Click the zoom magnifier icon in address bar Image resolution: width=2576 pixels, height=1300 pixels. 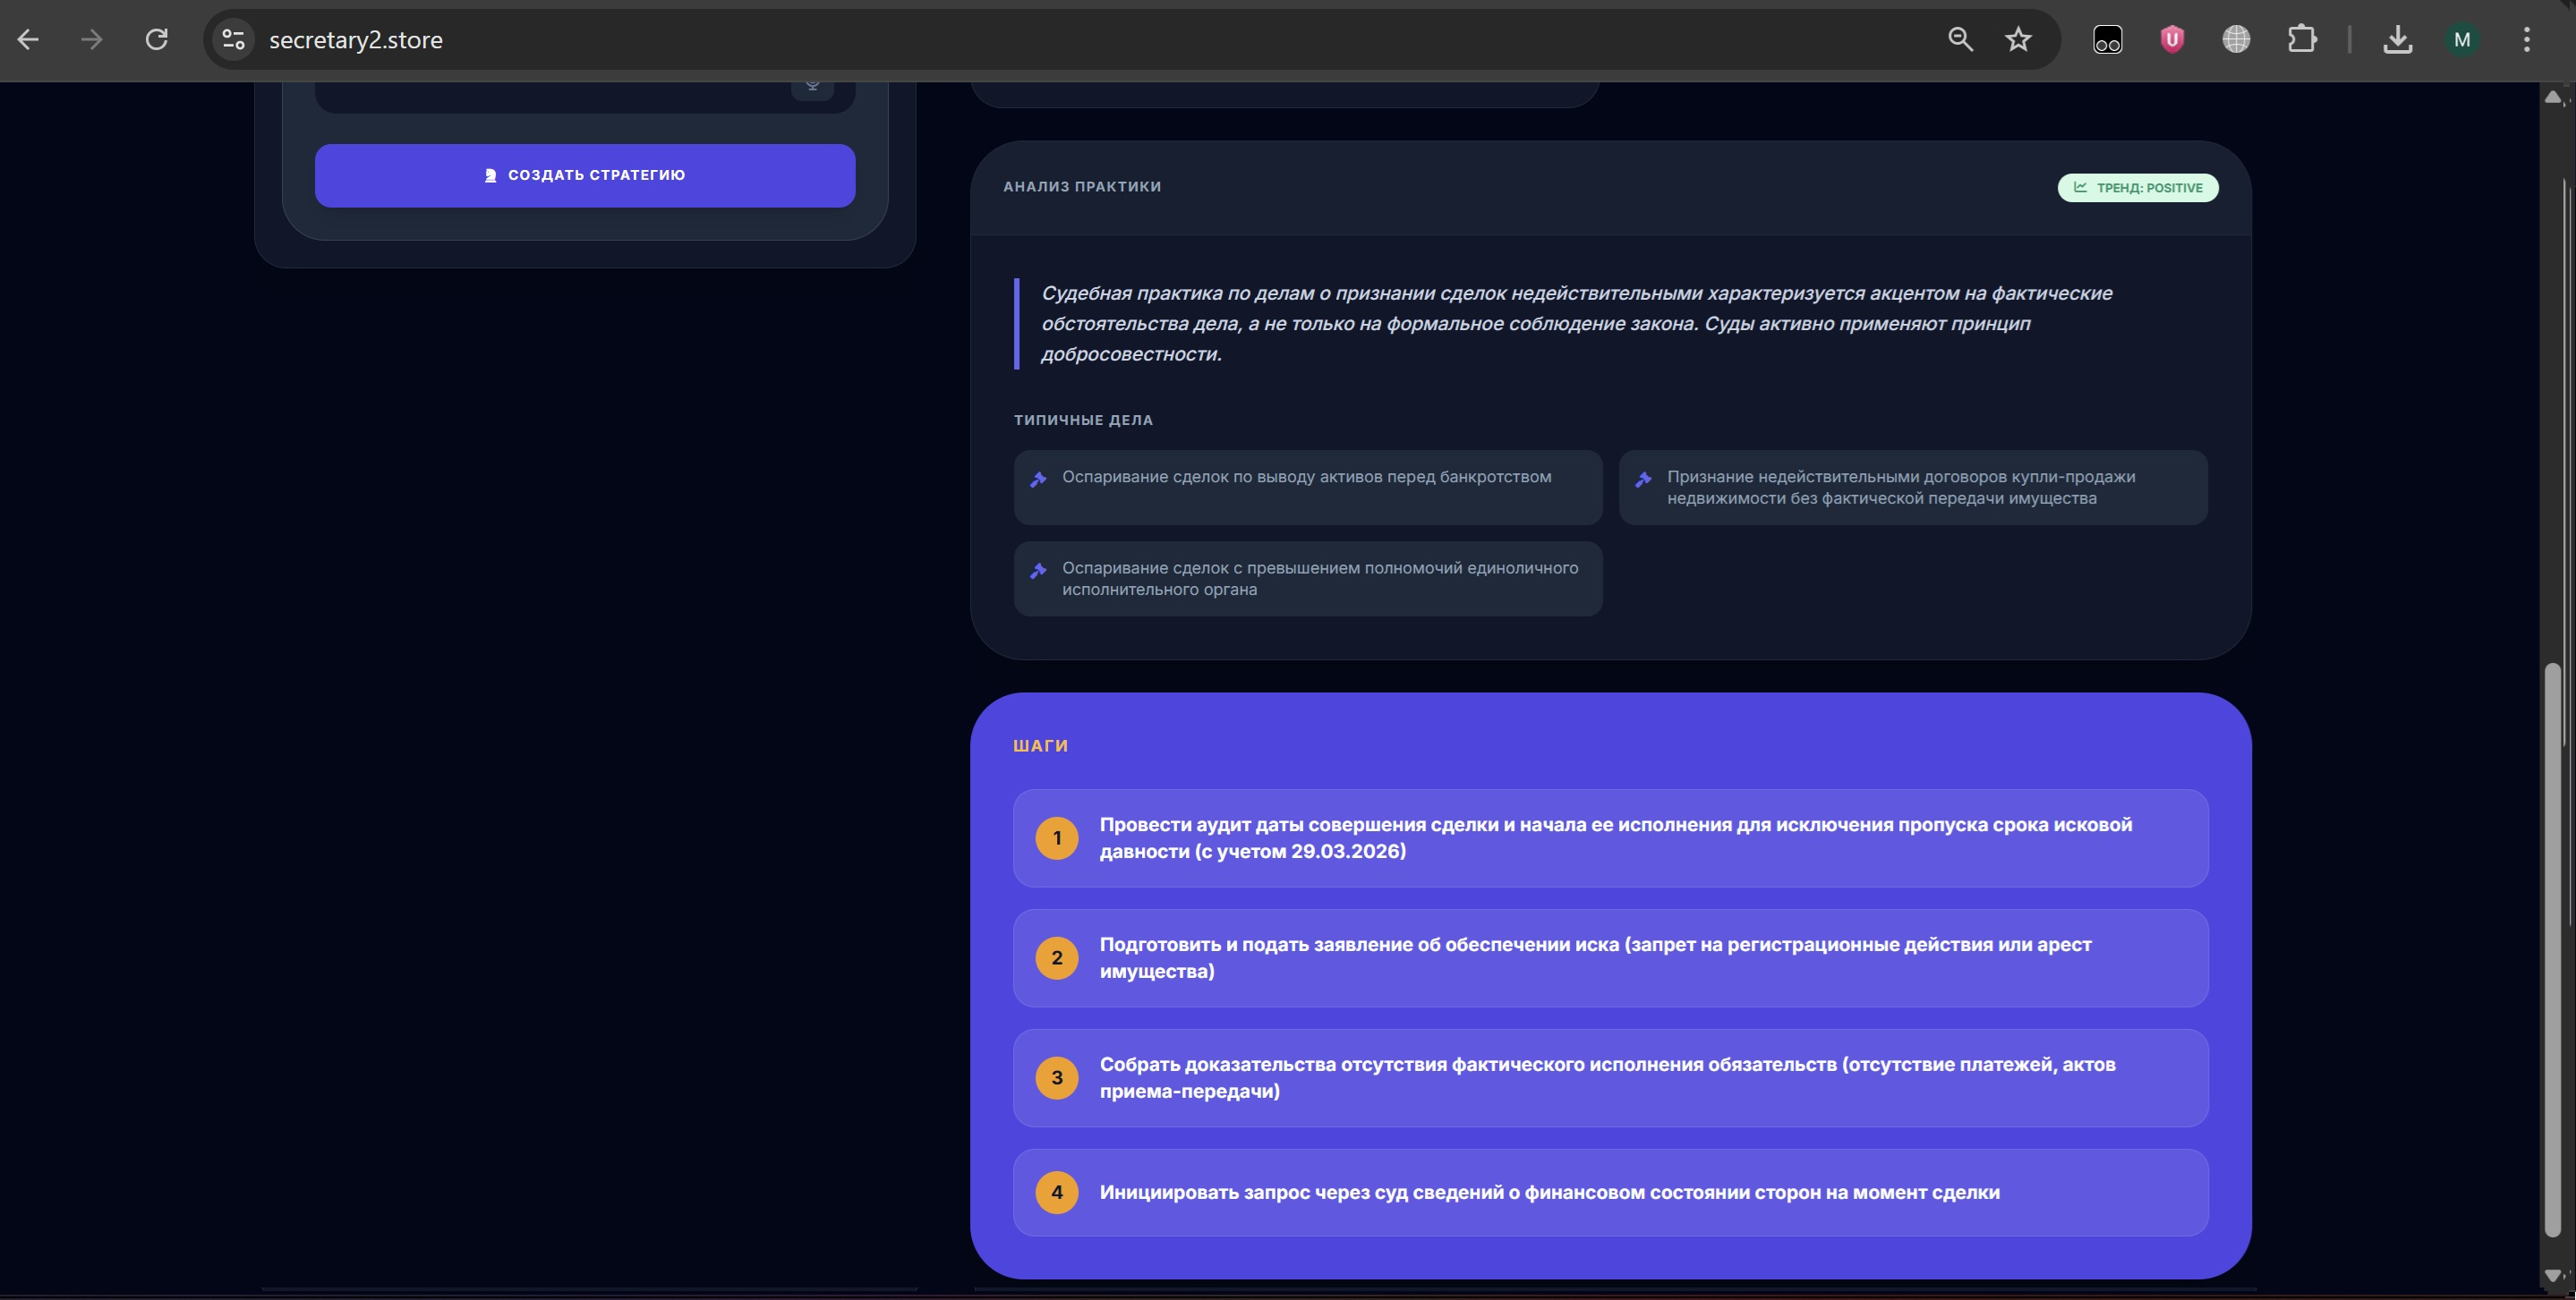pyautogui.click(x=1960, y=40)
